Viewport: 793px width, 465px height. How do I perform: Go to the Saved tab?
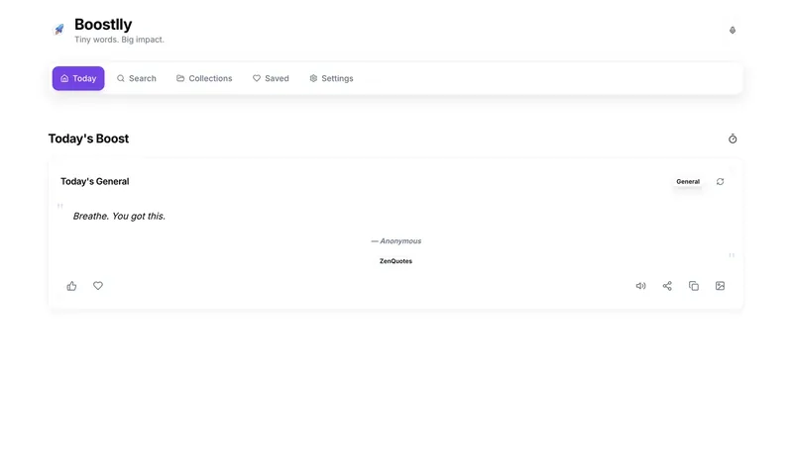271,78
